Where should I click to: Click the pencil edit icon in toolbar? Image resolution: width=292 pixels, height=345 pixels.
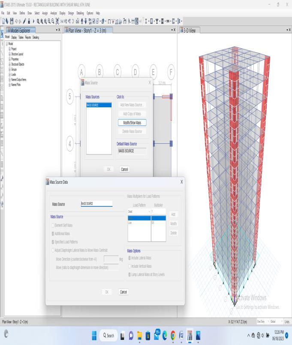coord(24,21)
